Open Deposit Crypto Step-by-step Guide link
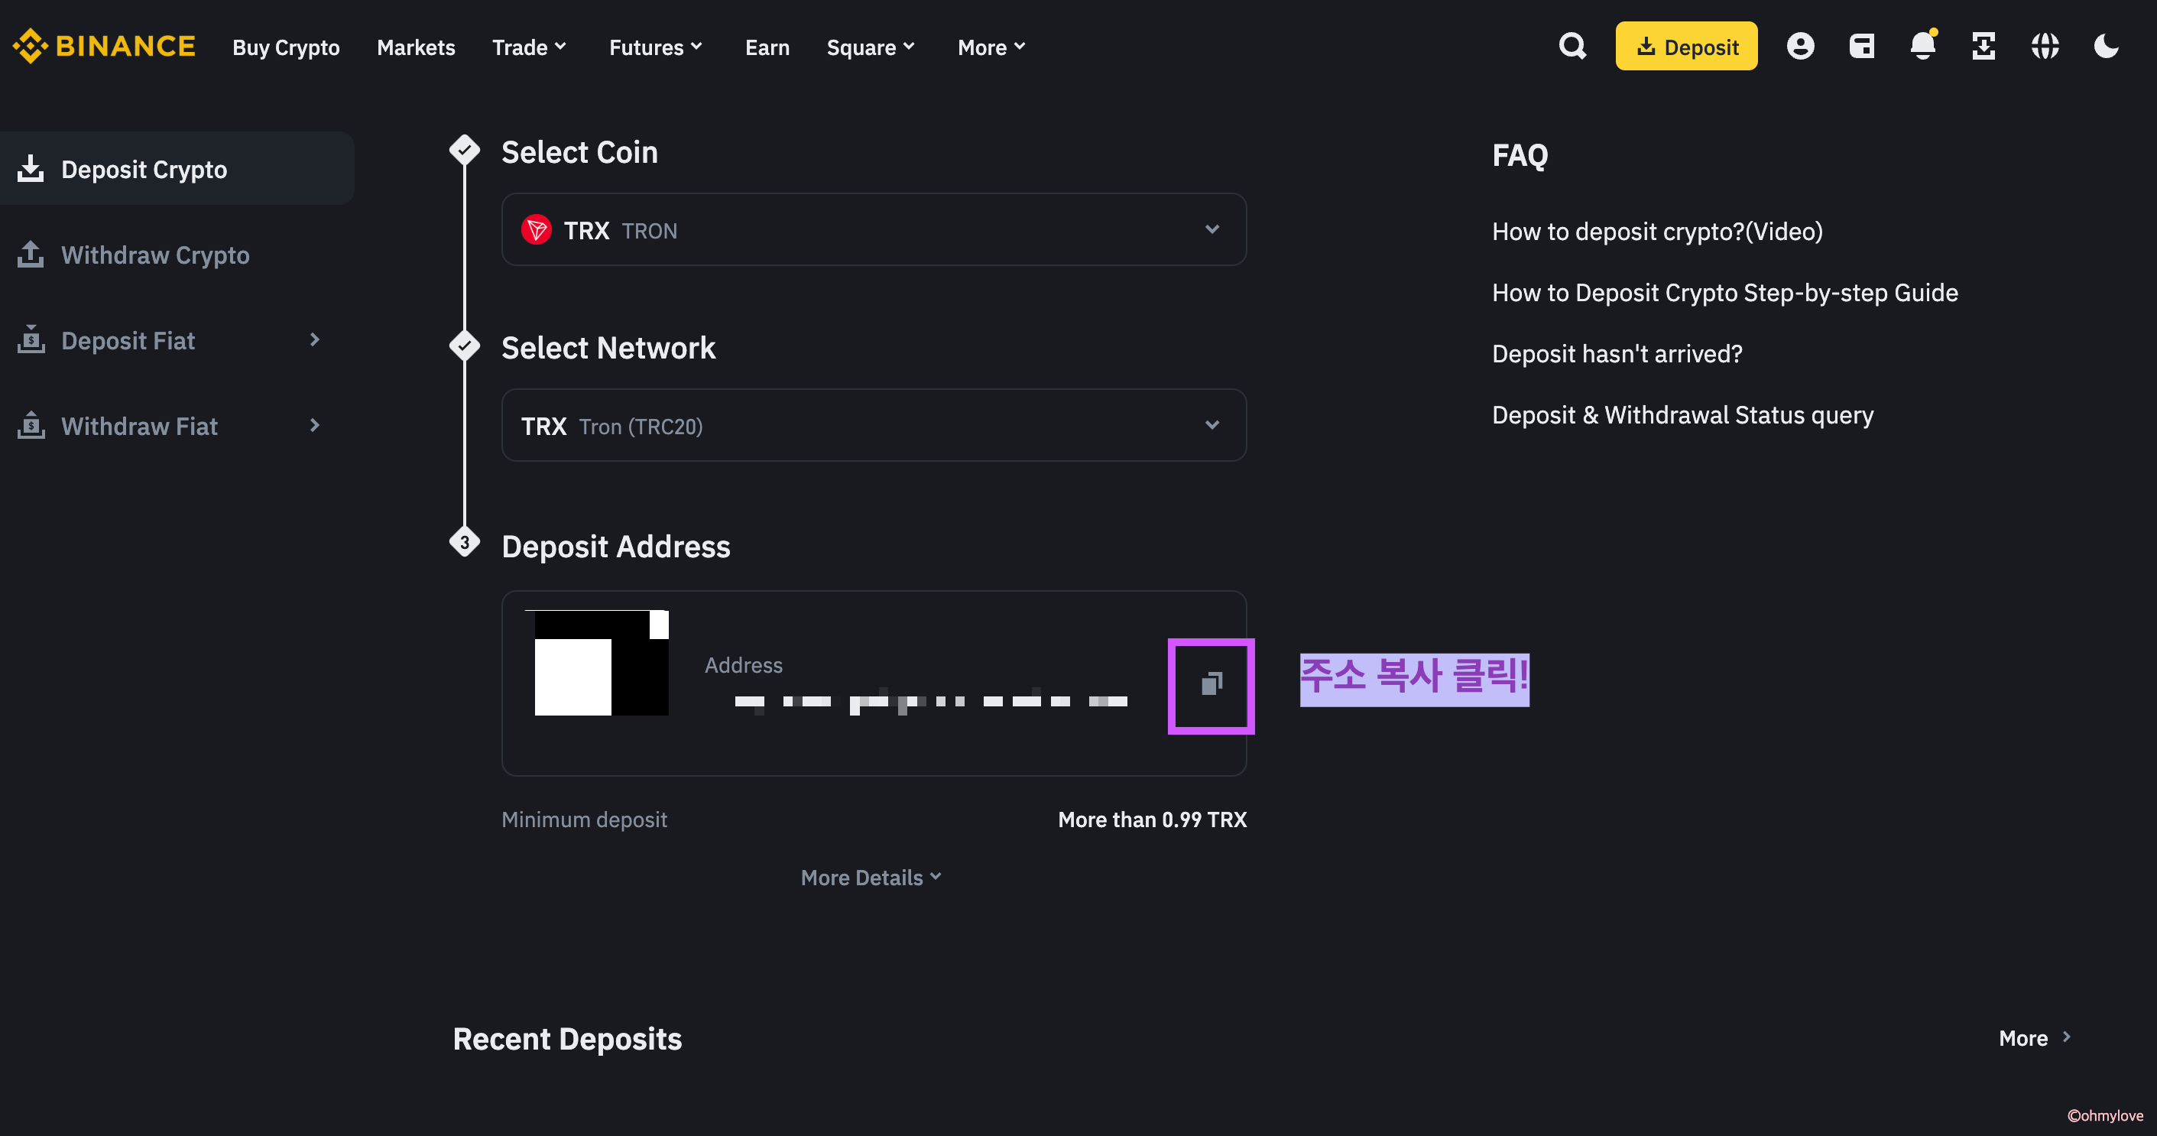 click(x=1725, y=292)
